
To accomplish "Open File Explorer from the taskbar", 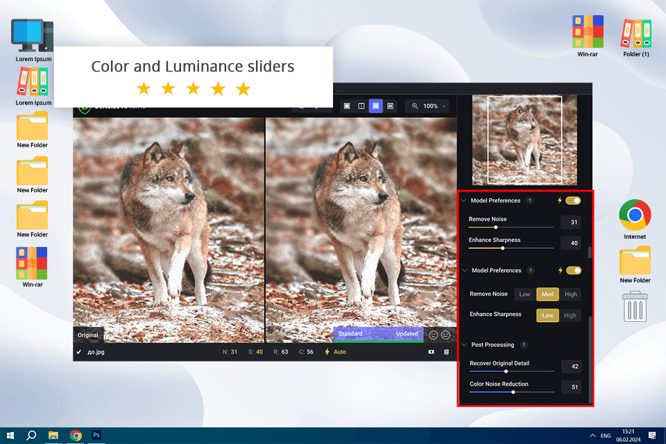I will coord(53,436).
